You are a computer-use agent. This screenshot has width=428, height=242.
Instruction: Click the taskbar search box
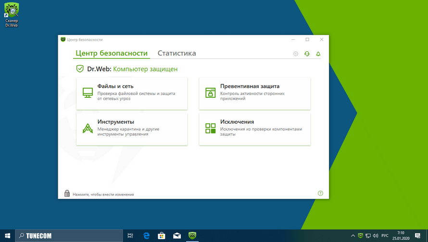(x=69, y=236)
